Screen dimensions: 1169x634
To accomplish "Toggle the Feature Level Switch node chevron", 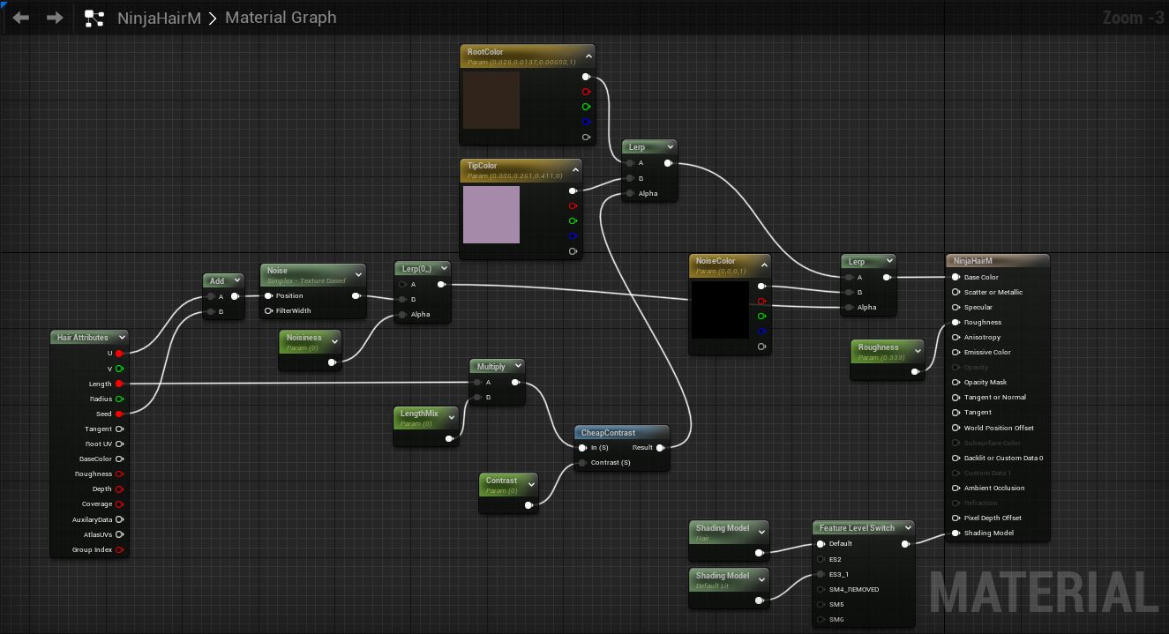I will pyautogui.click(x=908, y=528).
